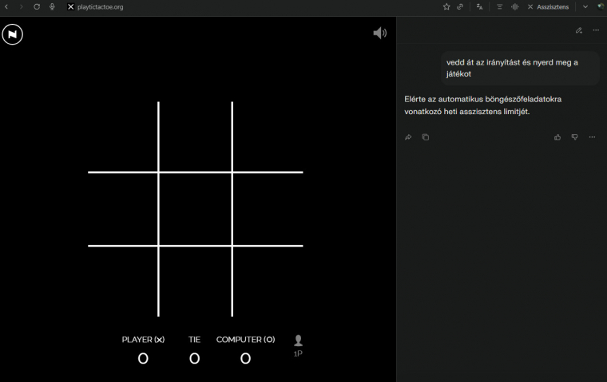
Task: Share the assistant response
Action: [408, 137]
